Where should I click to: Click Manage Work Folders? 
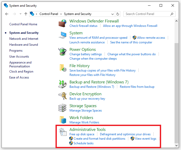(84, 122)
